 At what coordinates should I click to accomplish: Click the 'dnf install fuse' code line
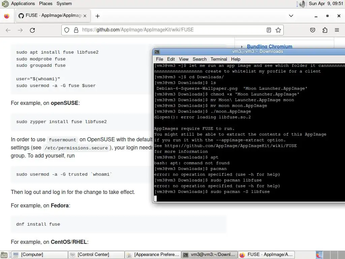coord(38,224)
